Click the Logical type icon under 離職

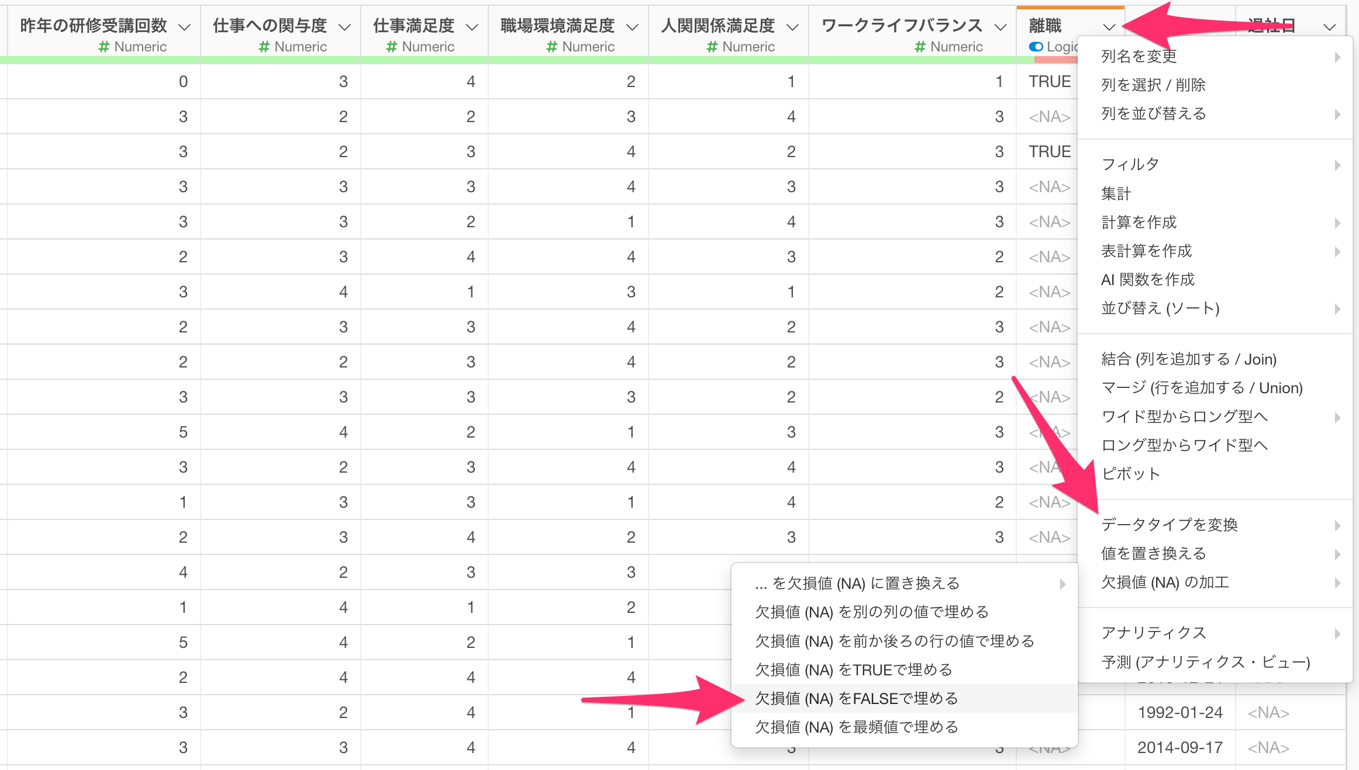pyautogui.click(x=1036, y=47)
